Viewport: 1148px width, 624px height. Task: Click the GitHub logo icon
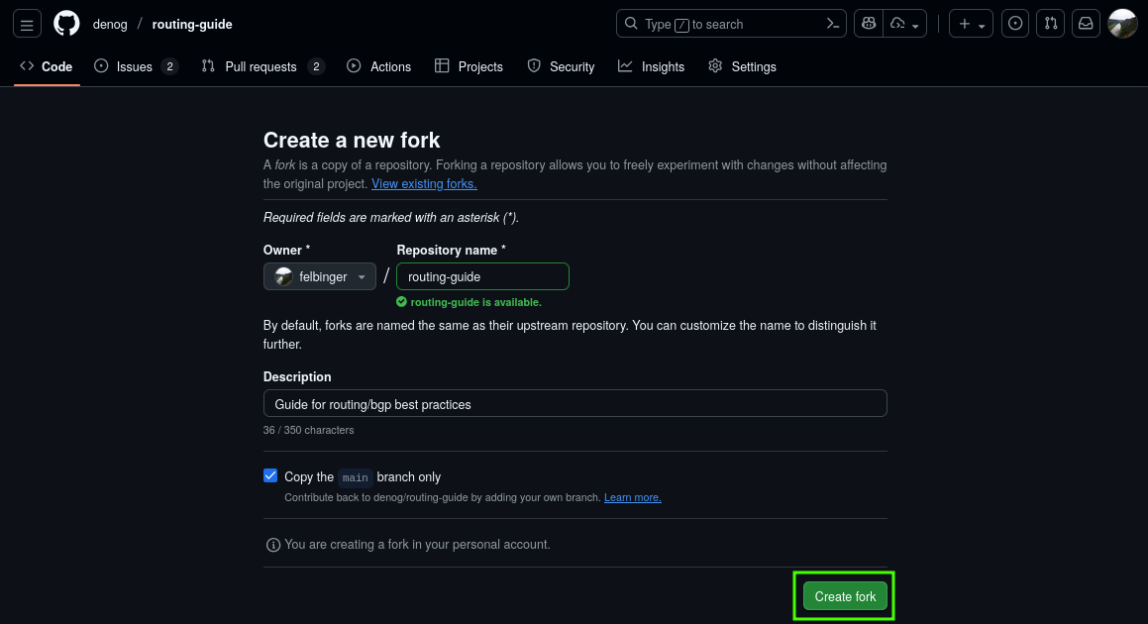click(66, 24)
